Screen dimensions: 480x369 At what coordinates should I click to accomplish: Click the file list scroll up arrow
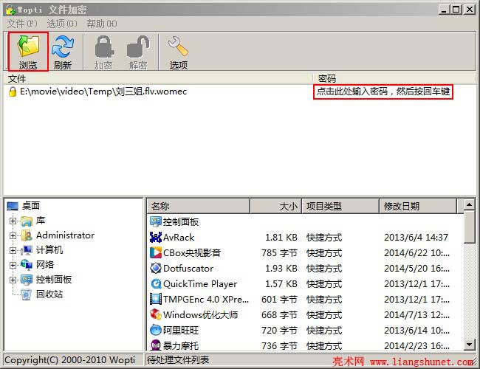(x=469, y=204)
